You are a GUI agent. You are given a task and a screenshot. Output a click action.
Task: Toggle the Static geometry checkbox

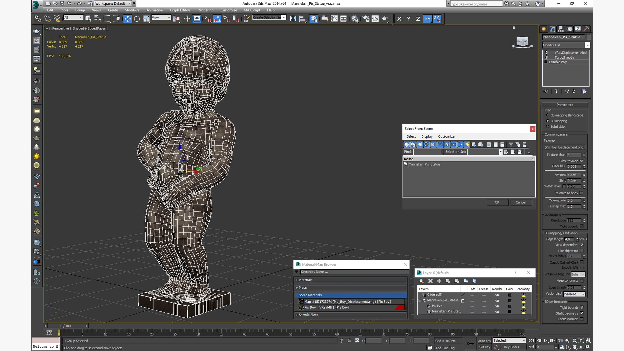coord(582,313)
